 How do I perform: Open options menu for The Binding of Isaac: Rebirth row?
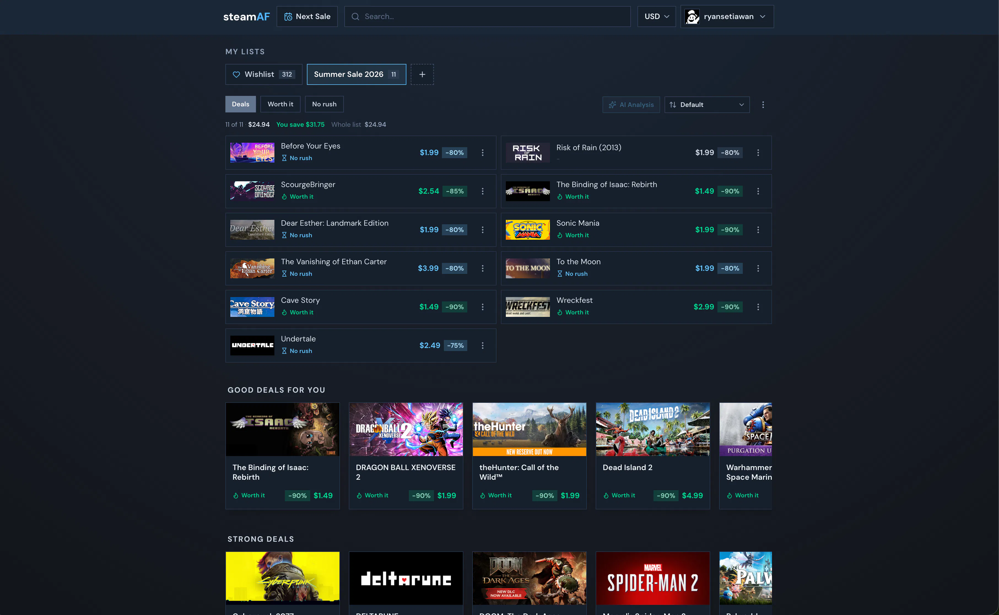click(x=758, y=191)
